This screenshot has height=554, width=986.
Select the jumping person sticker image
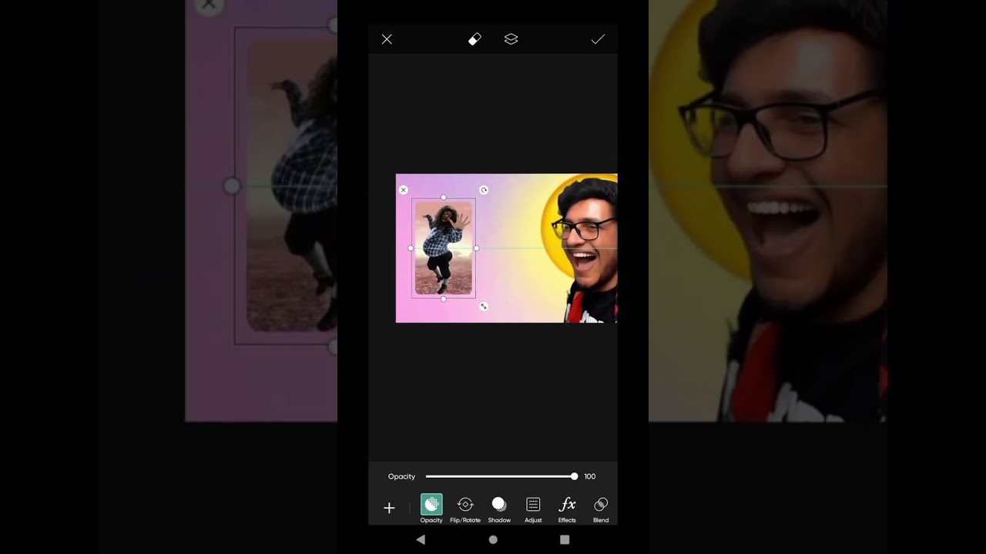(444, 248)
